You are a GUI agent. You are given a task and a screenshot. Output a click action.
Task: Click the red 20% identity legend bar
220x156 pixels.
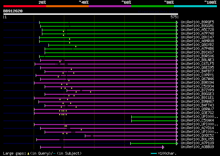click(x=25, y=6)
